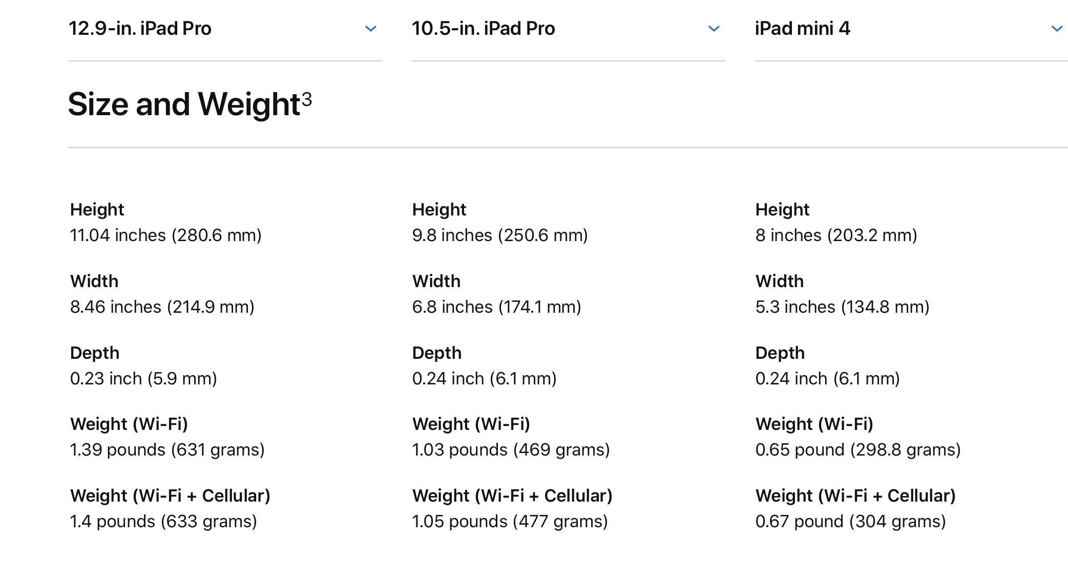1068x583 pixels.
Task: Click the 12.9-in. iPad Pro model name
Action: 140,29
